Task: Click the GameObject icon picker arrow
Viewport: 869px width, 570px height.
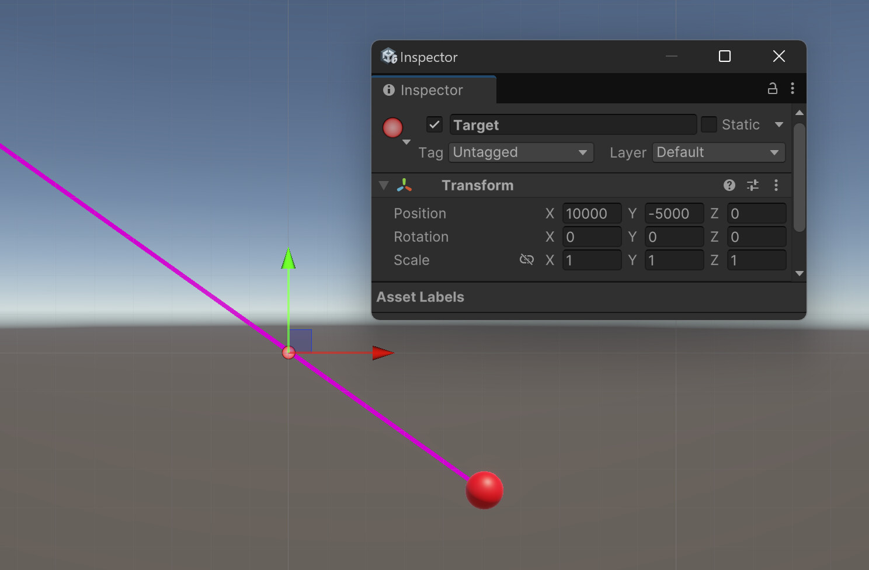Action: tap(406, 141)
